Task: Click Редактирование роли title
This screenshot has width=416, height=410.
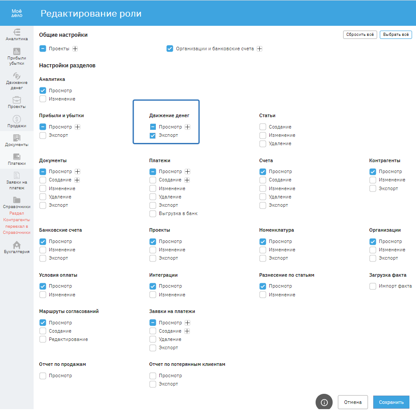Action: tap(91, 13)
